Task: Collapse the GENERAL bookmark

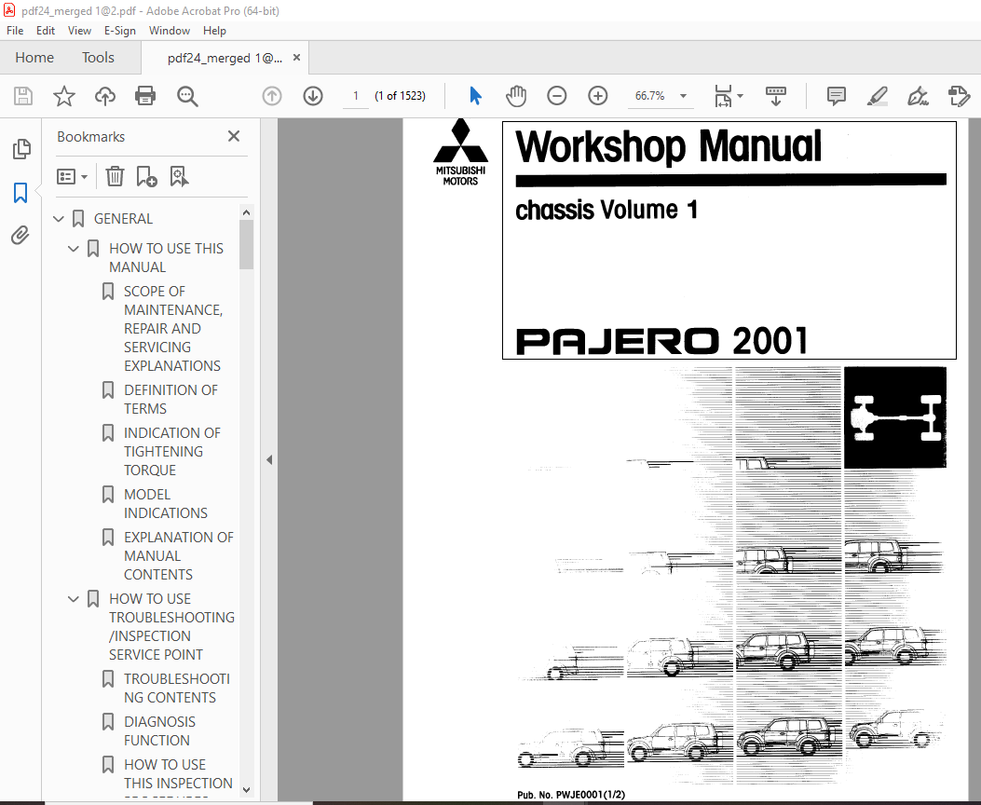Action: click(x=59, y=218)
